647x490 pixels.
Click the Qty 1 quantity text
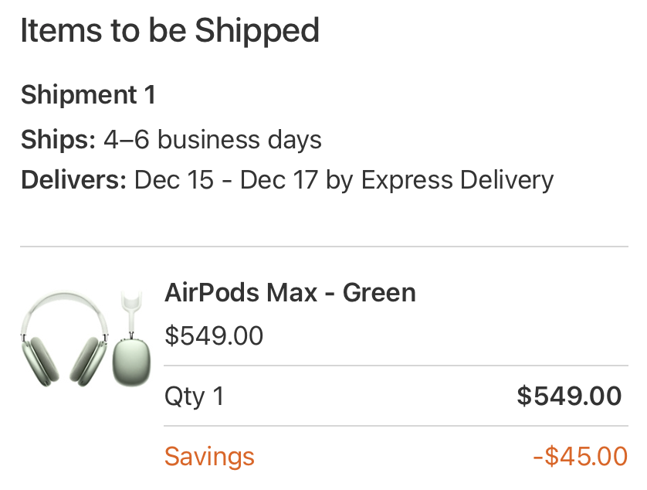[194, 396]
